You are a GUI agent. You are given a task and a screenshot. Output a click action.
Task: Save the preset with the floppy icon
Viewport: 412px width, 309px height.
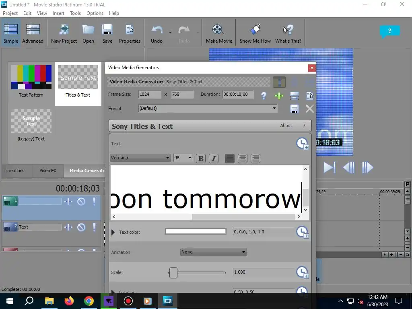(x=294, y=109)
